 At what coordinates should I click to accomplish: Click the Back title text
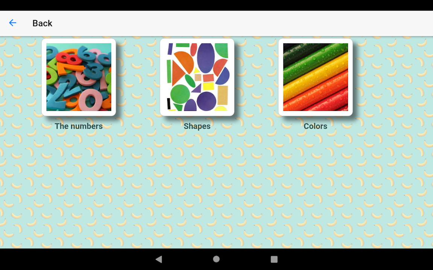click(x=42, y=23)
